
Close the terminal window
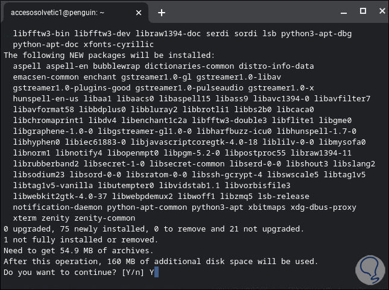click(379, 11)
